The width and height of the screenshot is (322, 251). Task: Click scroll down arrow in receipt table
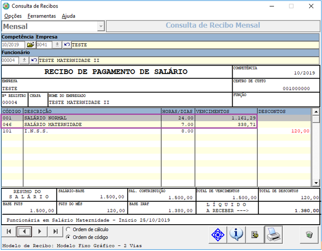tap(316, 183)
